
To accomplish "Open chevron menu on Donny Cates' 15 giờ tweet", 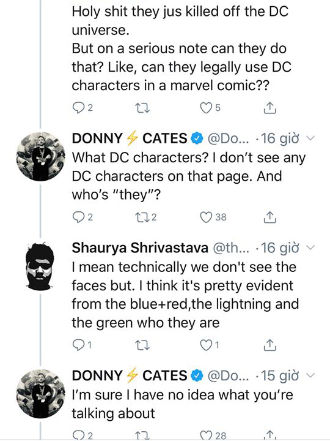I will (310, 375).
